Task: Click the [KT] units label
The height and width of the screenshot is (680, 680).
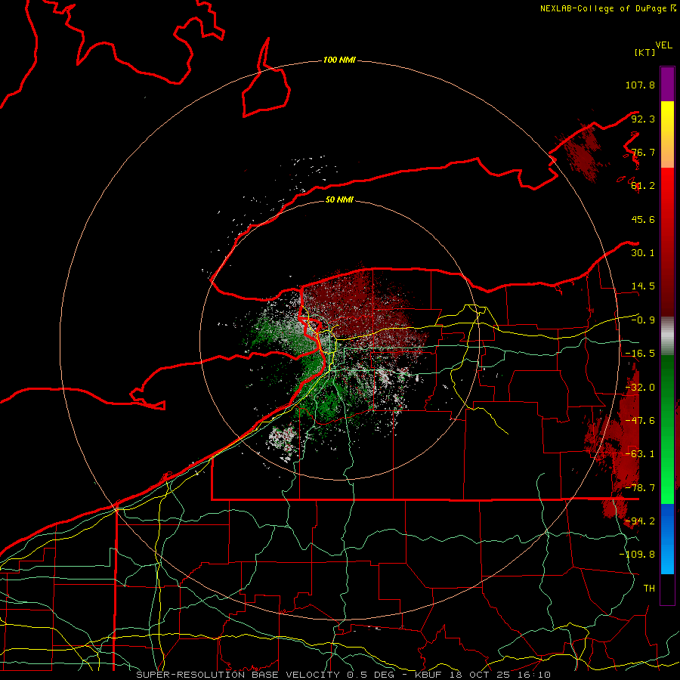Action: tap(644, 52)
